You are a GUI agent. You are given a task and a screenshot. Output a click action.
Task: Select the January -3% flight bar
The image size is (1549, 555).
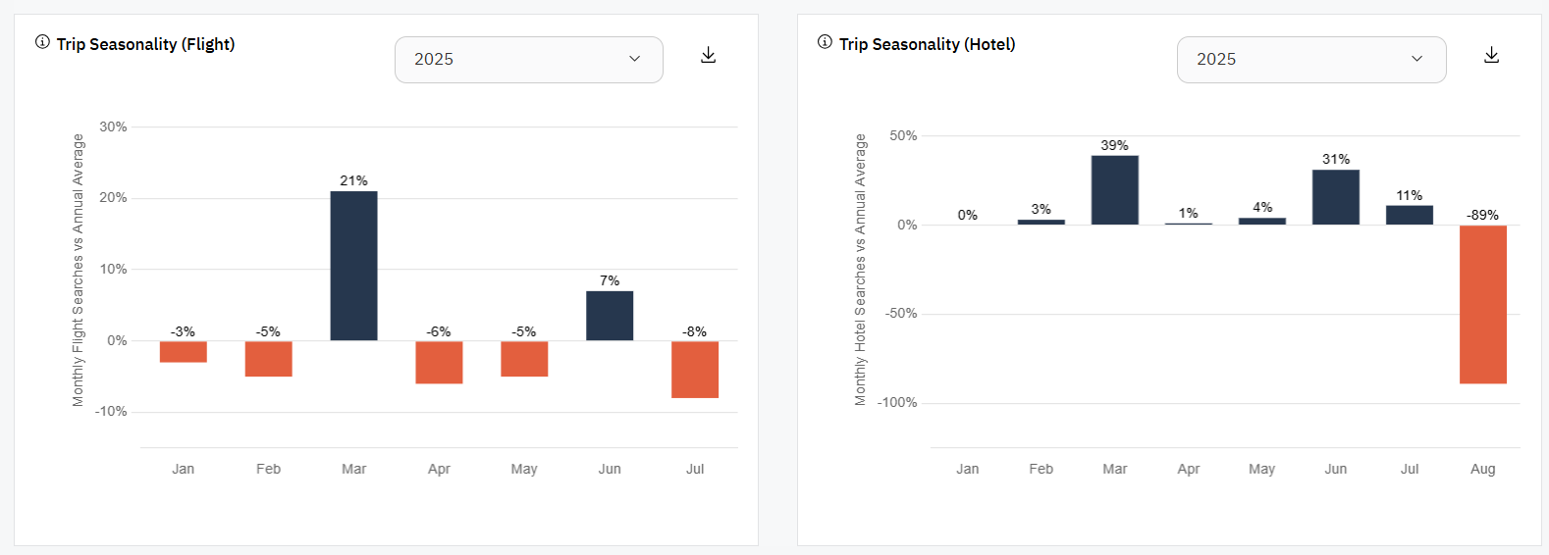184,352
